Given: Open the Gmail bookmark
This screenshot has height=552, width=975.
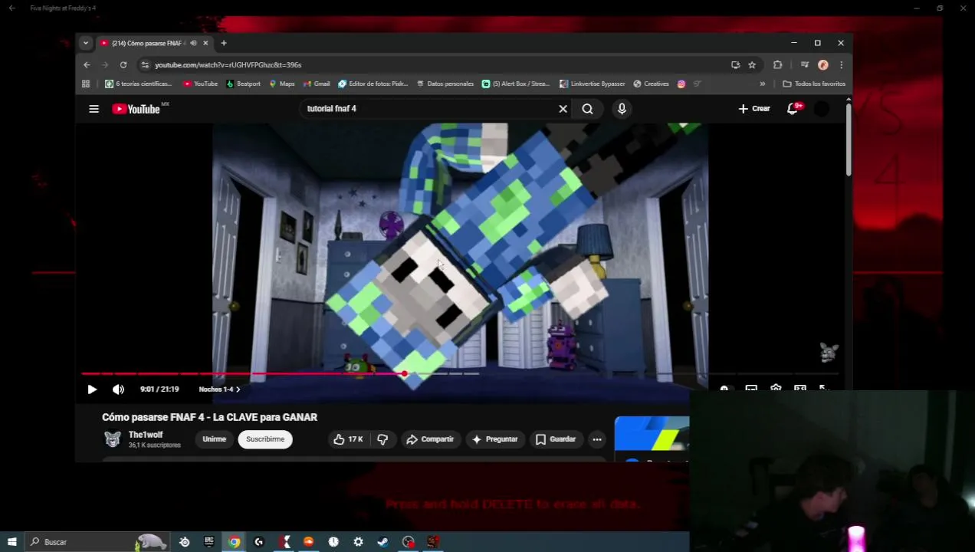Looking at the screenshot, I should tap(317, 84).
